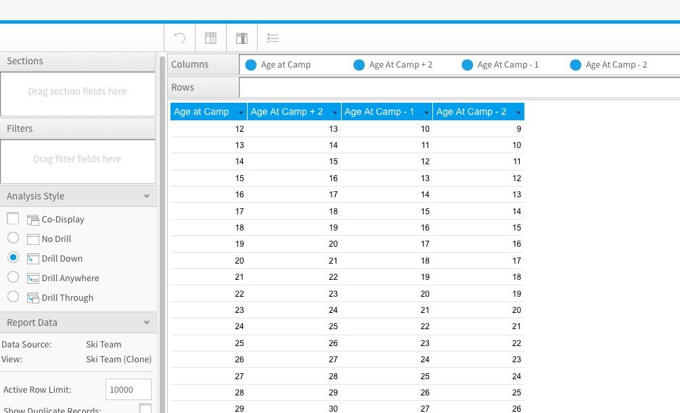Select the No Drill radio button
Viewport: 680px width, 413px height.
(13, 237)
